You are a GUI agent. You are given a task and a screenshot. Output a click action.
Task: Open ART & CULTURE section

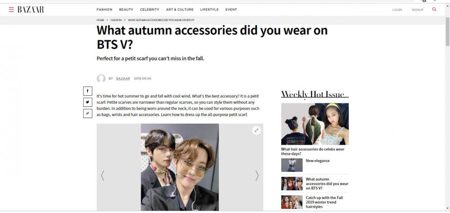pos(180,10)
